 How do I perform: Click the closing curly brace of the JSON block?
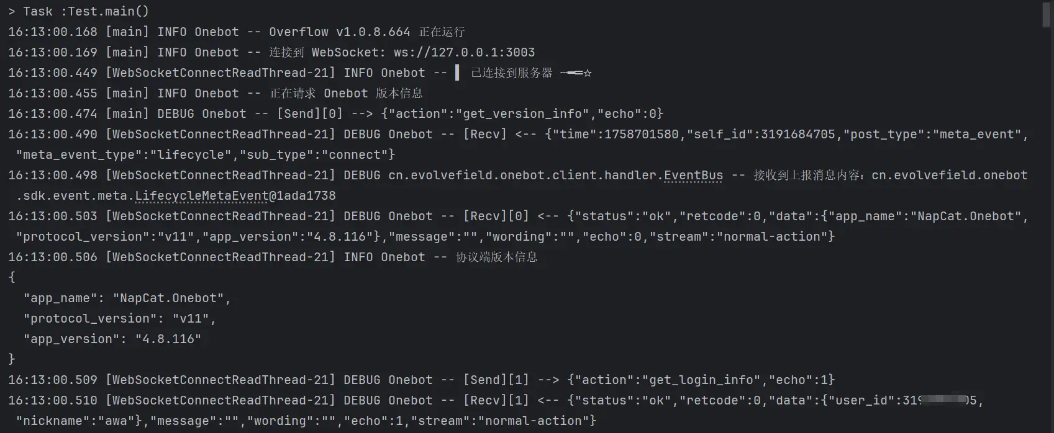pyautogui.click(x=12, y=359)
